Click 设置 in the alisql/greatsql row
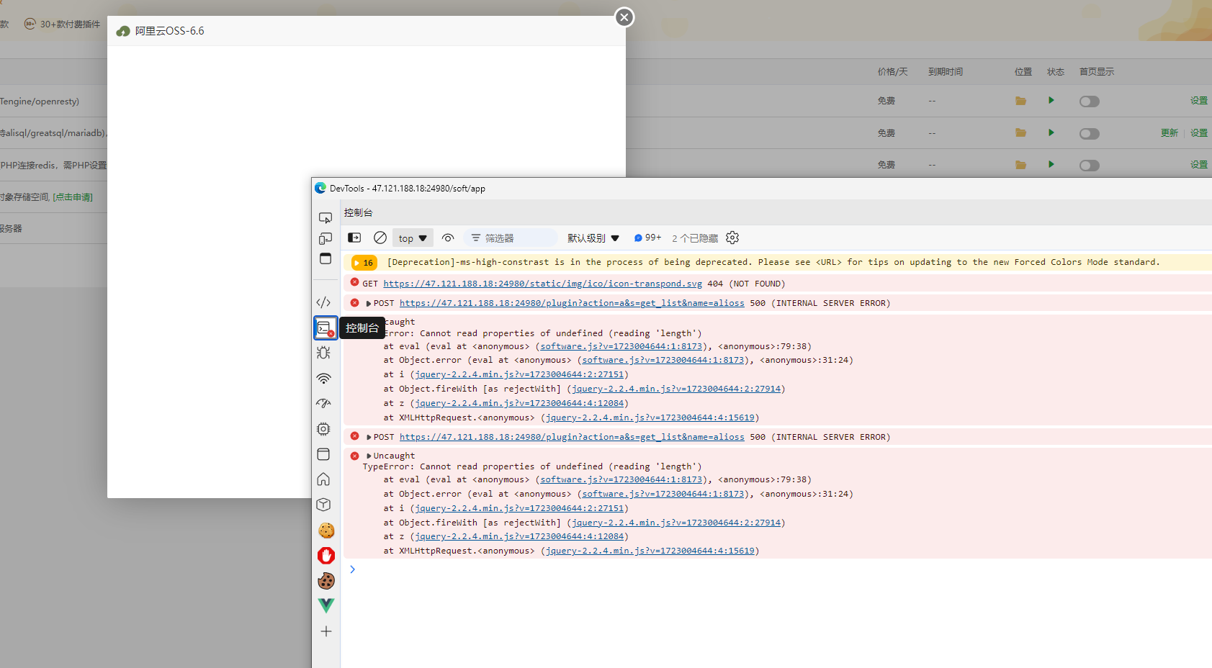This screenshot has width=1212, height=668. 1198,133
